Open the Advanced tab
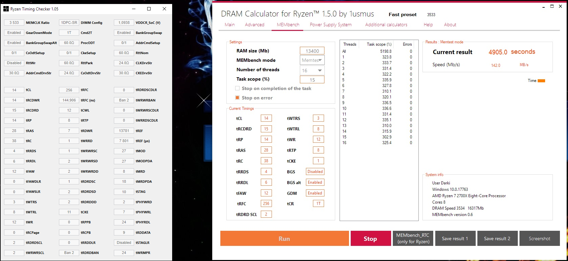Viewport: 568px width, 261px height. tap(255, 25)
